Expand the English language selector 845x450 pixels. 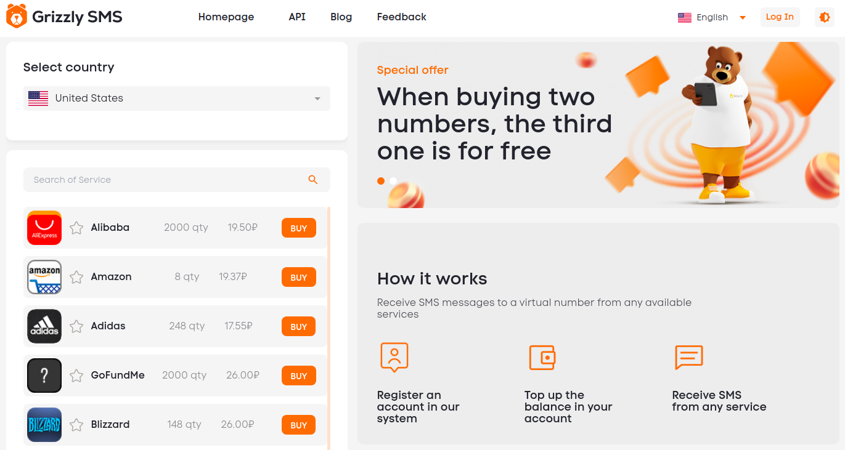coord(712,17)
